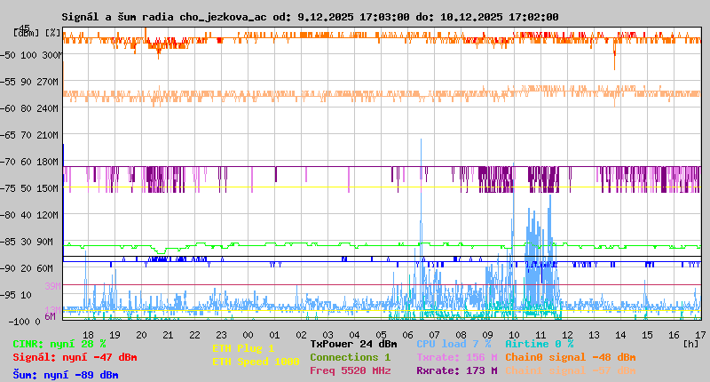Click the TxPower 24 dBm legend label
The width and height of the screenshot is (710, 382).
pyautogui.click(x=353, y=343)
